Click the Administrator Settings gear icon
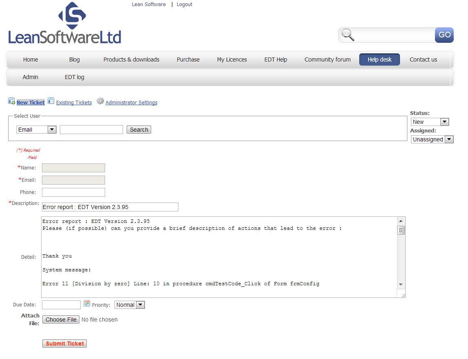 pos(100,101)
